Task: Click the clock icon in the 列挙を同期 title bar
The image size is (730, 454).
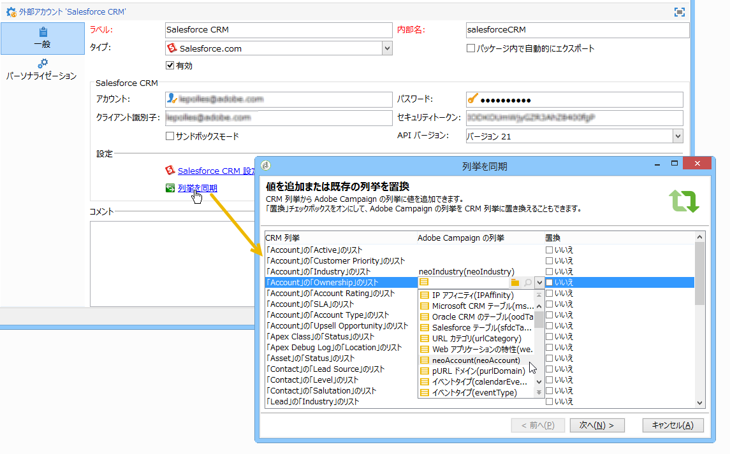Action: [x=266, y=165]
